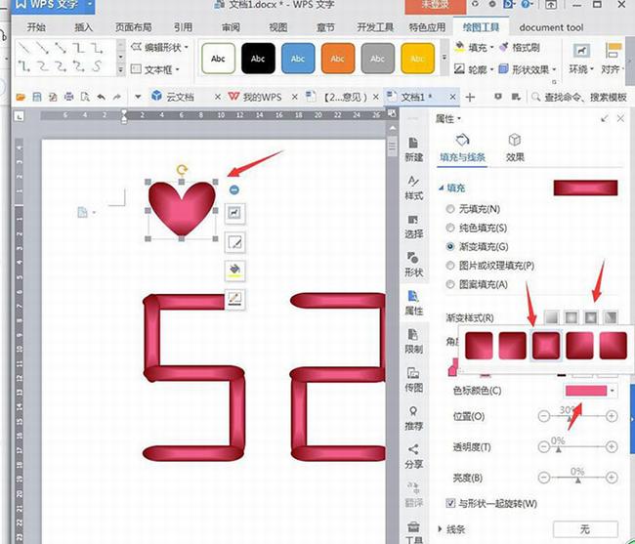The image size is (635, 544).
Task: Open the 传图 upload image sidebar item
Action: pyautogui.click(x=413, y=380)
